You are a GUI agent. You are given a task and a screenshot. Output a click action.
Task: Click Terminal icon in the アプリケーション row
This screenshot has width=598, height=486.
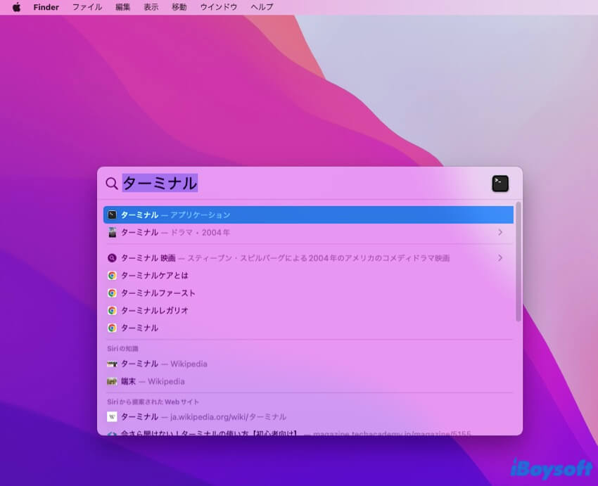[112, 215]
